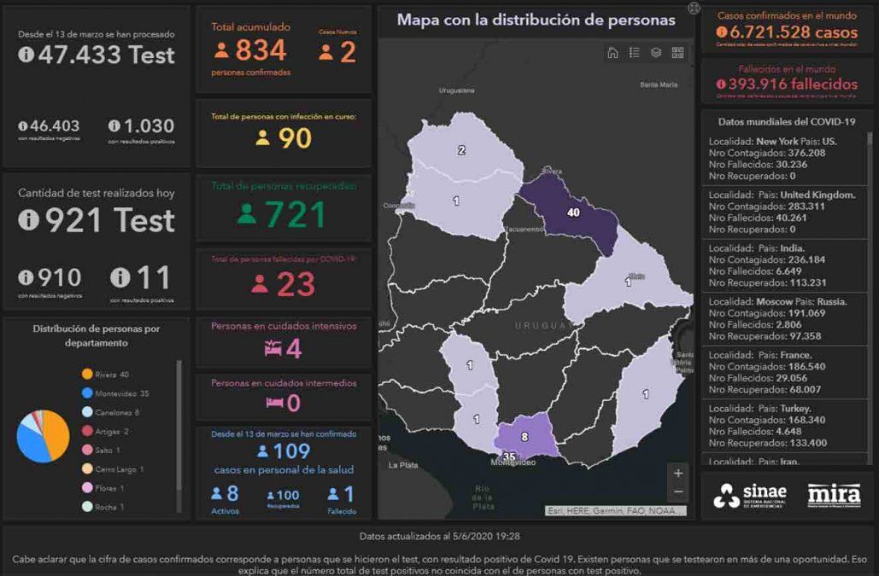Click the sinae logo
879x576 pixels.
pos(740,496)
